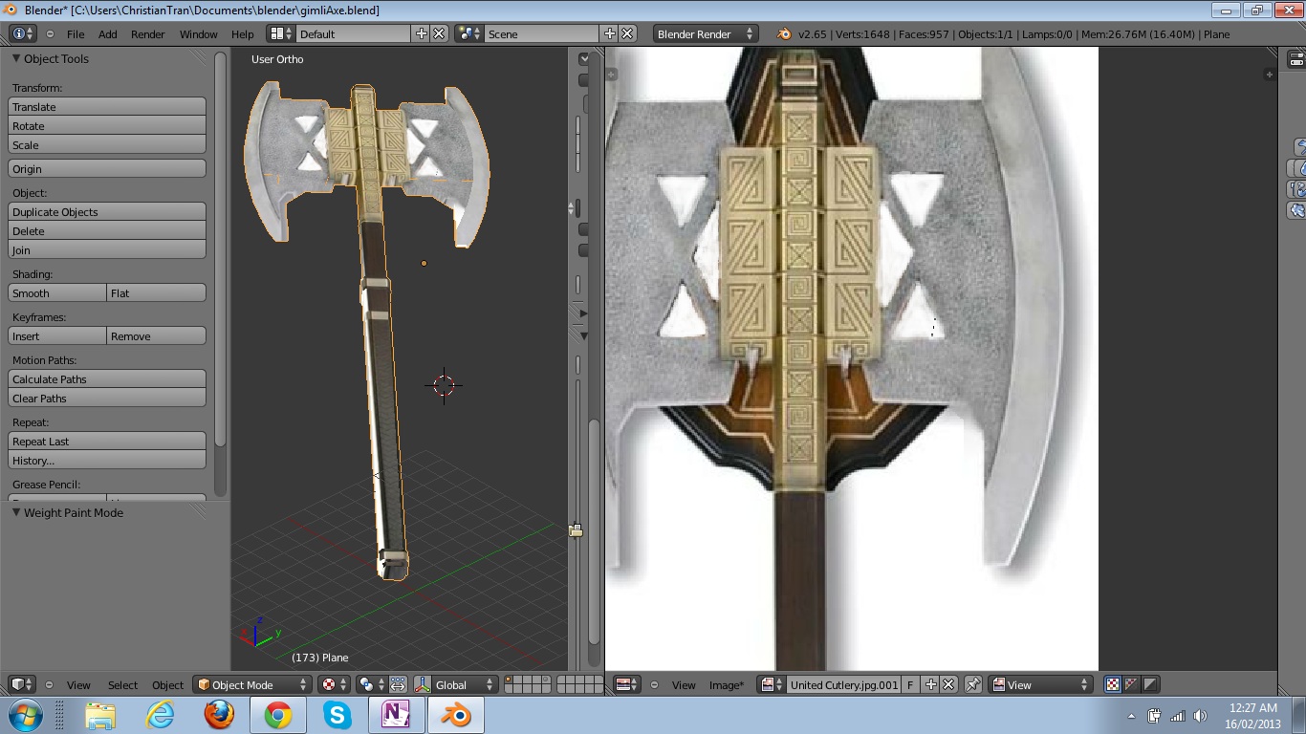Image resolution: width=1306 pixels, height=734 pixels.
Task: Click the tool shelf vertical scrollbar
Action: tap(221, 248)
